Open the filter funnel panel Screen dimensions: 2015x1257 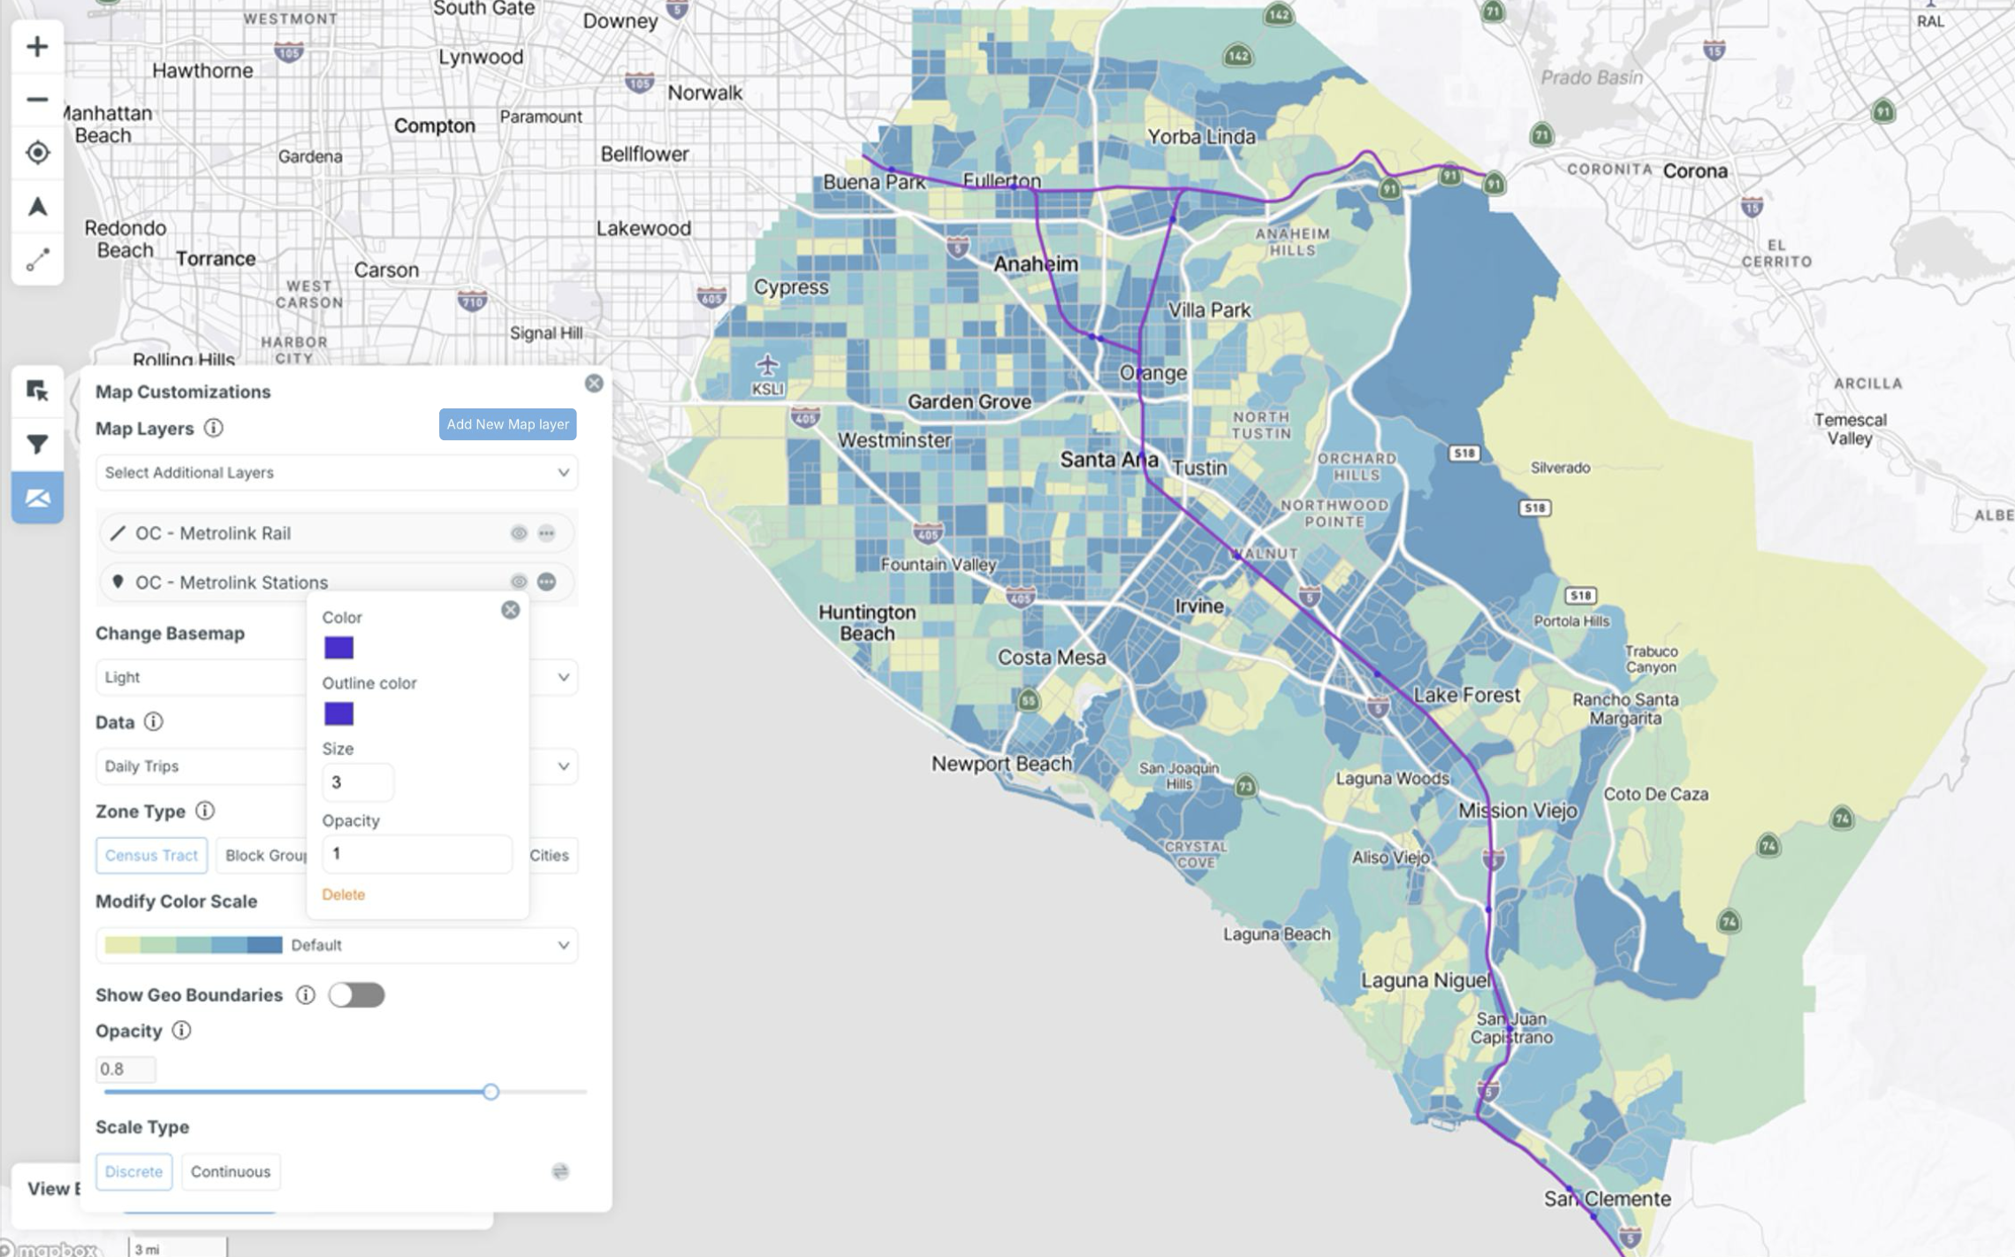(x=37, y=444)
